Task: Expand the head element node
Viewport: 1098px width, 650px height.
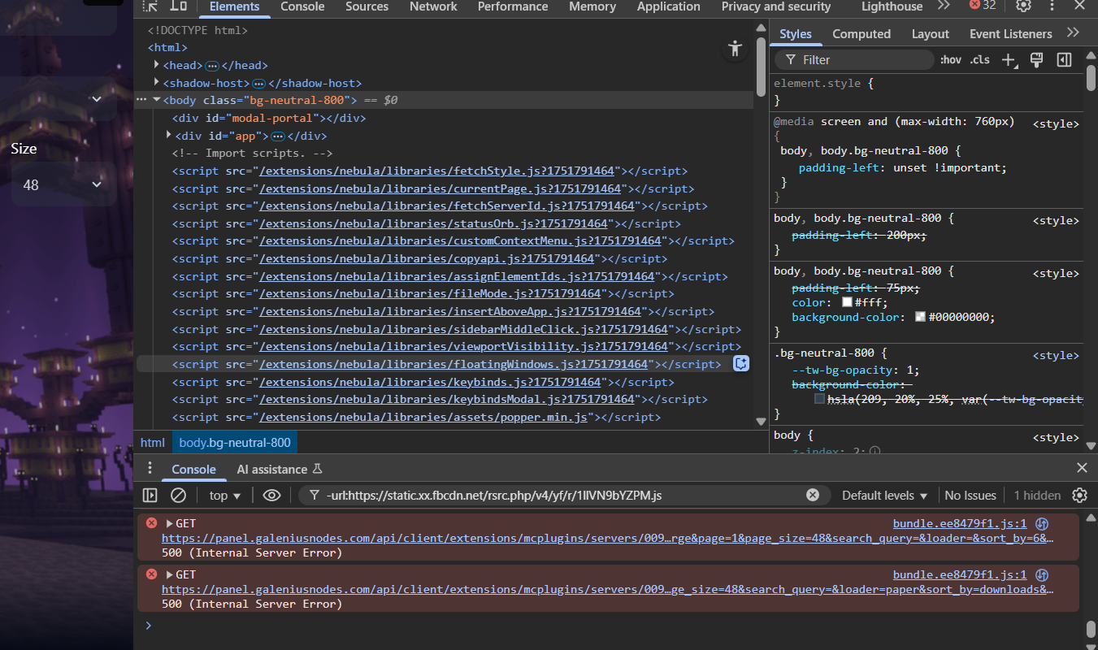Action: point(157,64)
